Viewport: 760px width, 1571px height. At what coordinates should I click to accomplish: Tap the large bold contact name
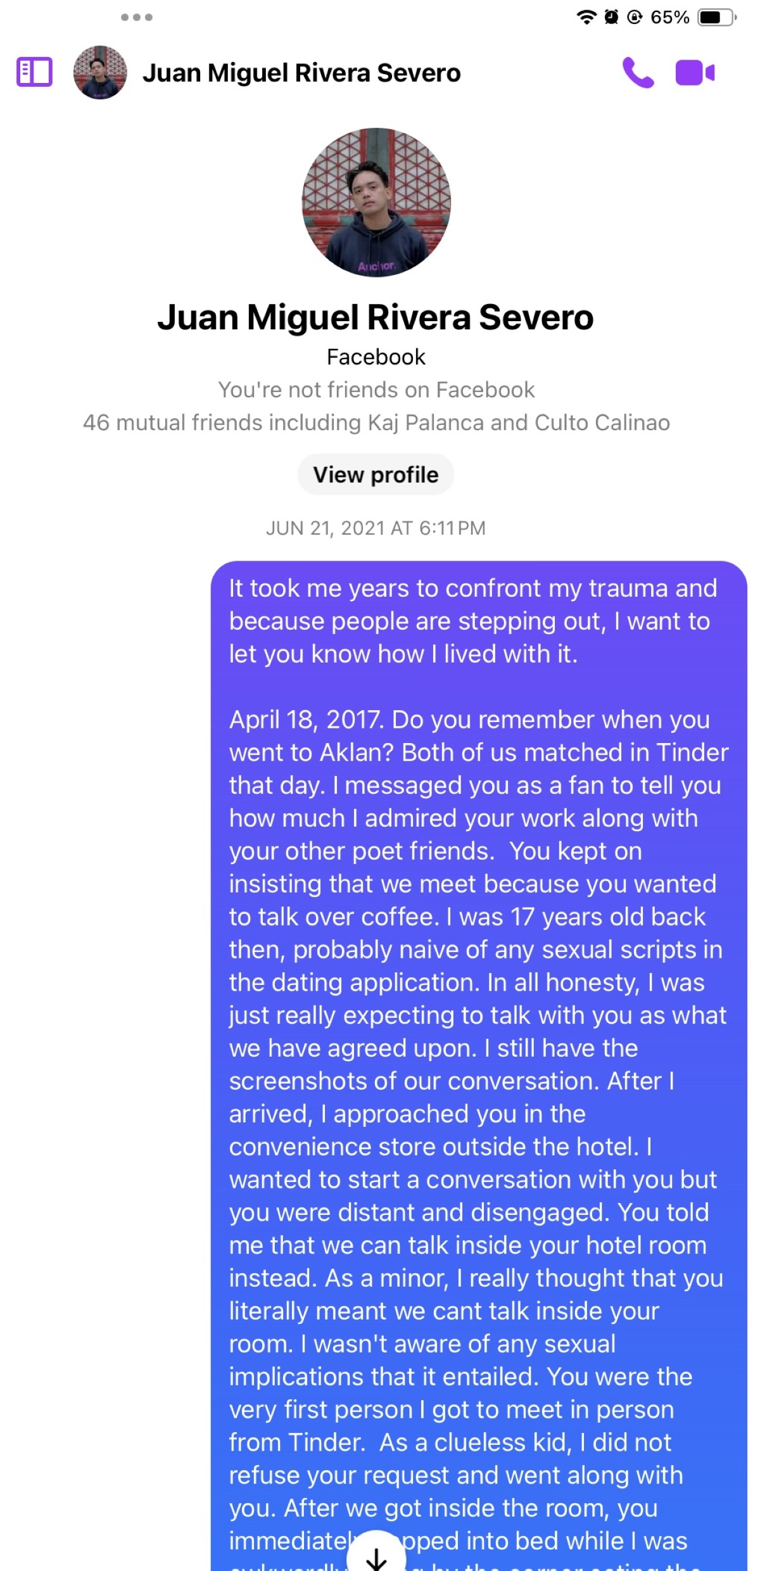tap(376, 317)
